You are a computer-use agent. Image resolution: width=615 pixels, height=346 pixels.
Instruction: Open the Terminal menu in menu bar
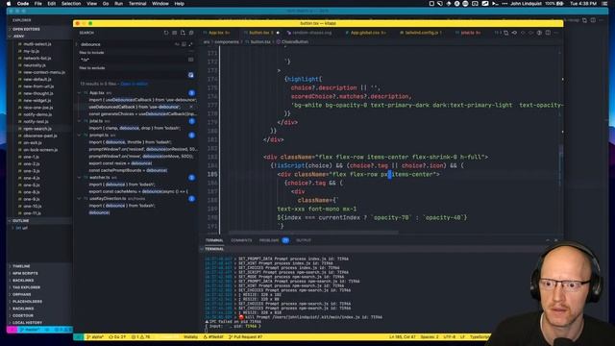pyautogui.click(x=137, y=4)
